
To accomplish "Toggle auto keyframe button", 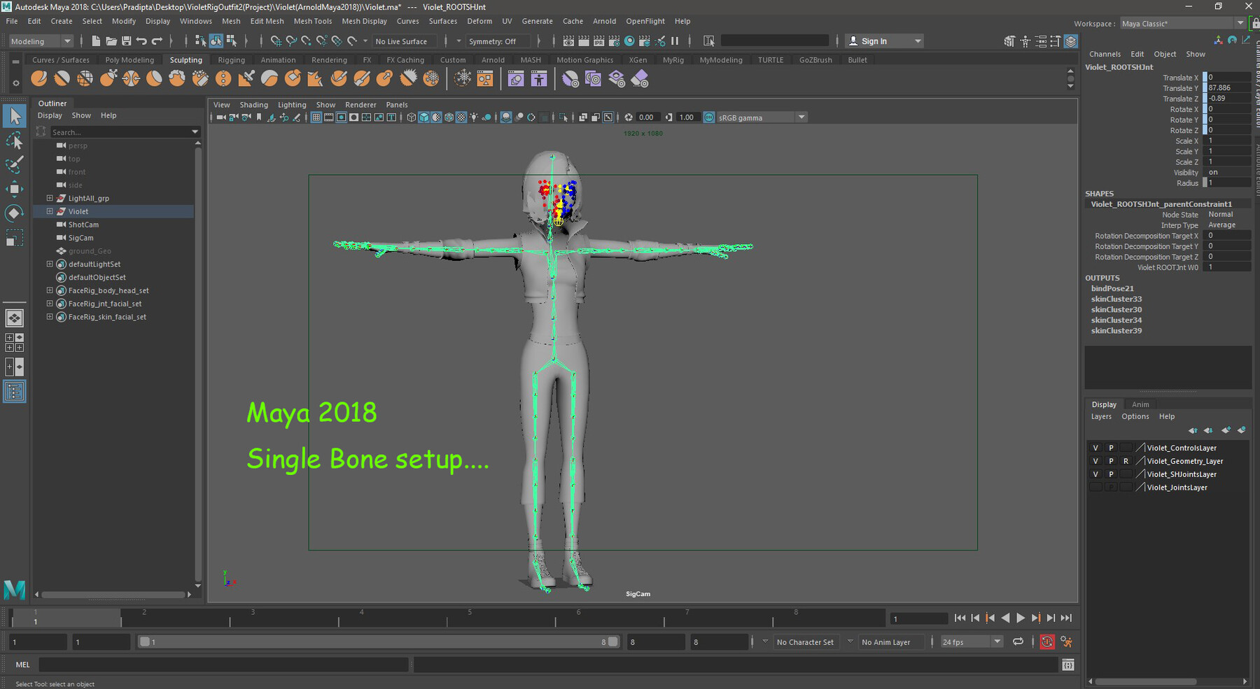I will click(1046, 642).
